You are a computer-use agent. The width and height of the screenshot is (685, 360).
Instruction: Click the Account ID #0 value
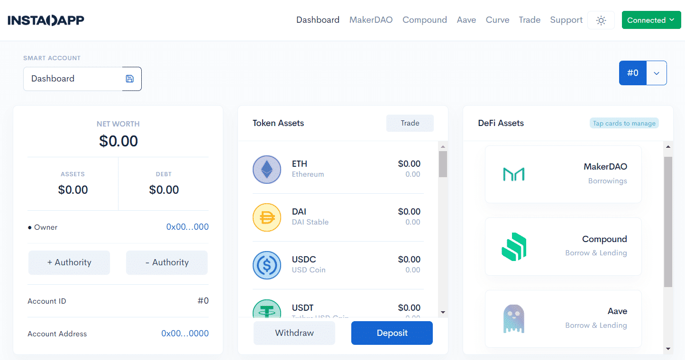[x=203, y=301]
